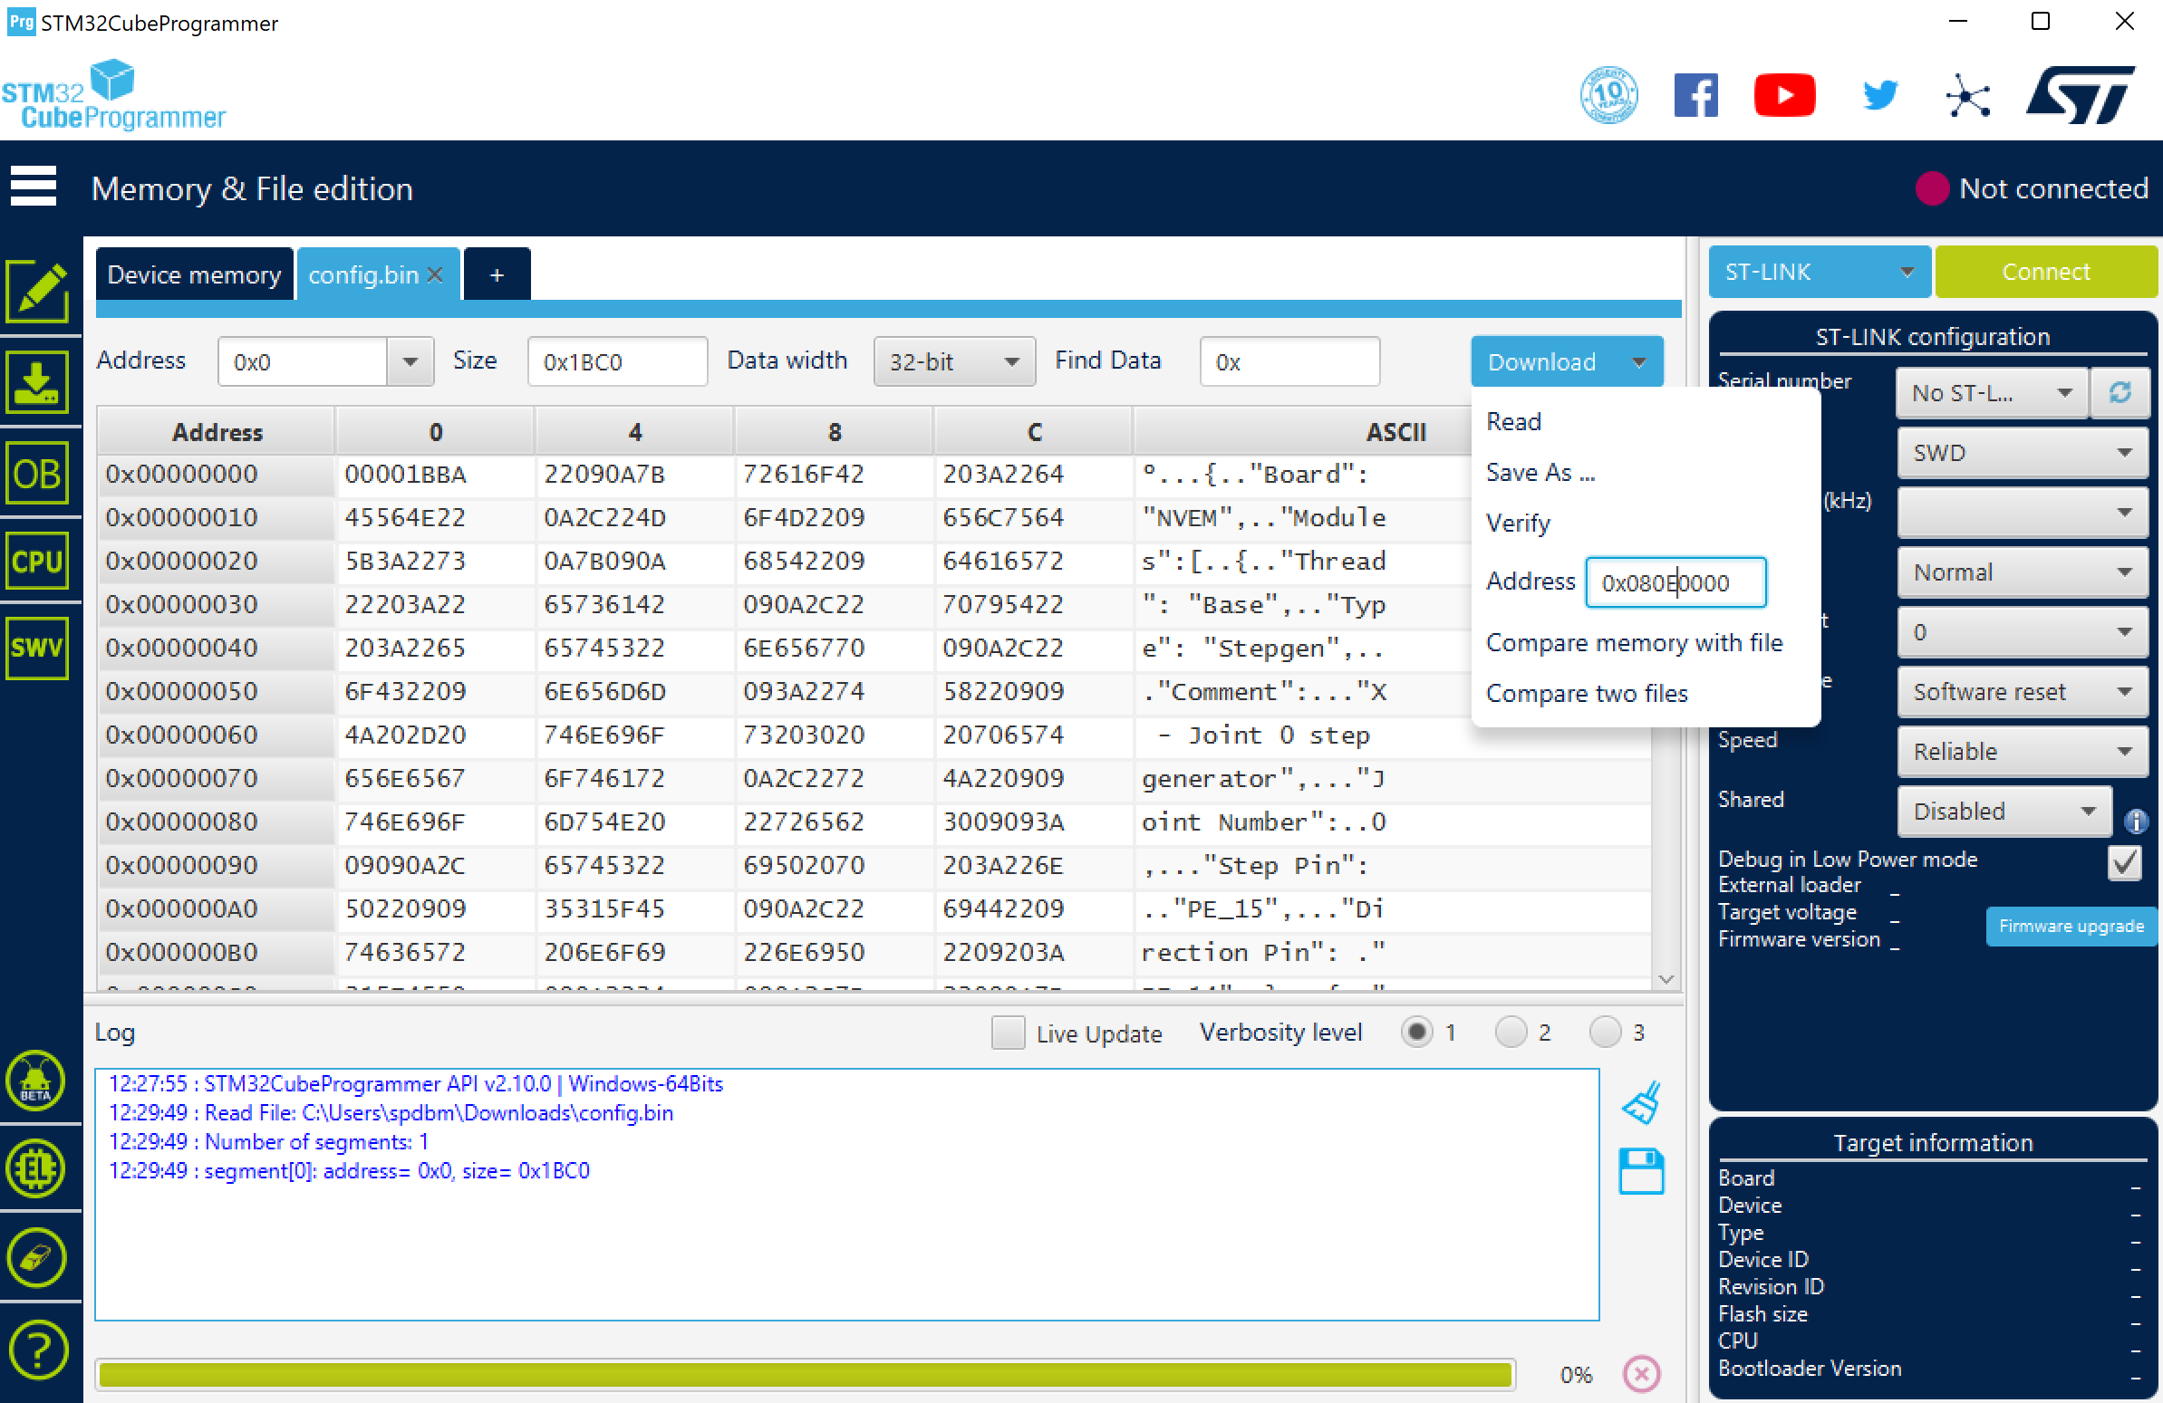Open the ST Twitter page icon

click(x=1879, y=94)
